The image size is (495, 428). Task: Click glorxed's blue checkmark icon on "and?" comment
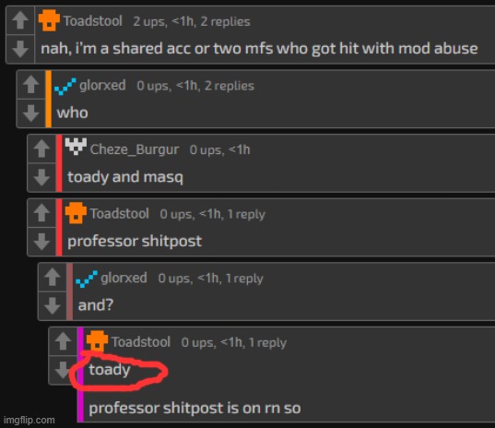pyautogui.click(x=87, y=279)
